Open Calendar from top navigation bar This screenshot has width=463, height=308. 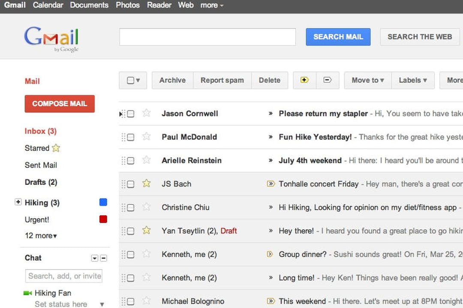click(48, 5)
